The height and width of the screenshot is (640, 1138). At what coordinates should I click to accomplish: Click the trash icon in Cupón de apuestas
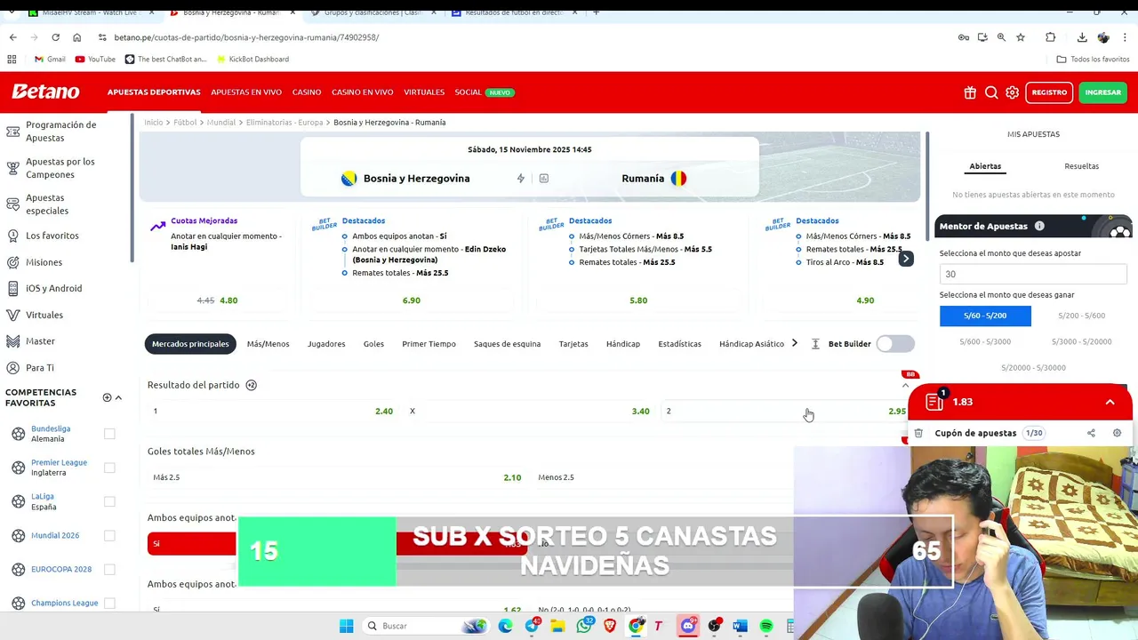pos(918,433)
